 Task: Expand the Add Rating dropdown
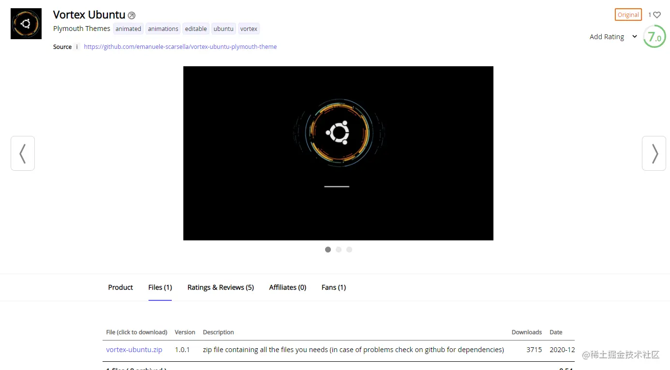click(x=613, y=37)
